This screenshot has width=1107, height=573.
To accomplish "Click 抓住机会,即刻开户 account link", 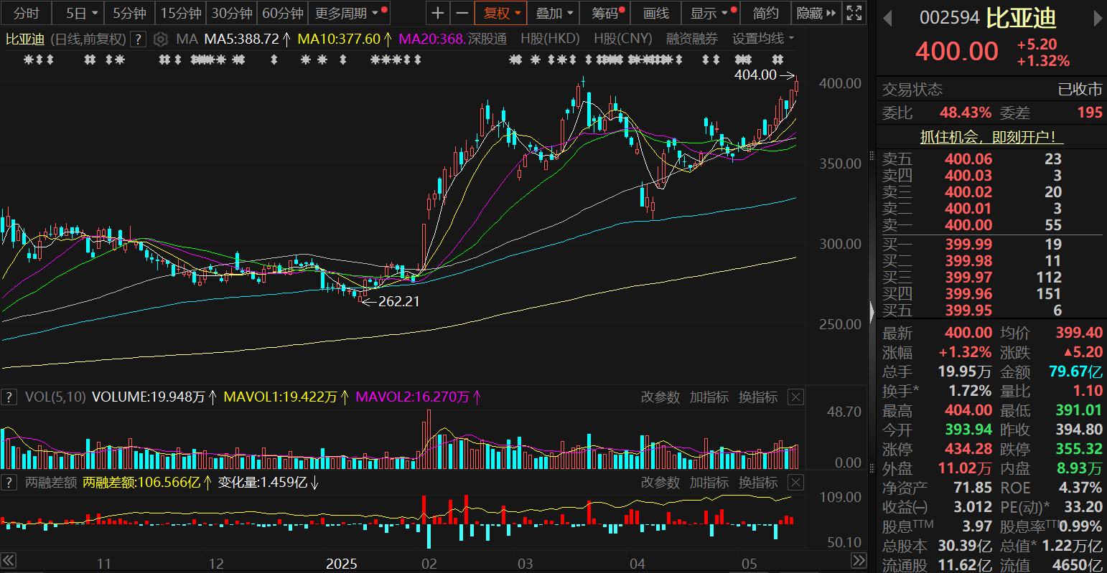I will pos(991,136).
